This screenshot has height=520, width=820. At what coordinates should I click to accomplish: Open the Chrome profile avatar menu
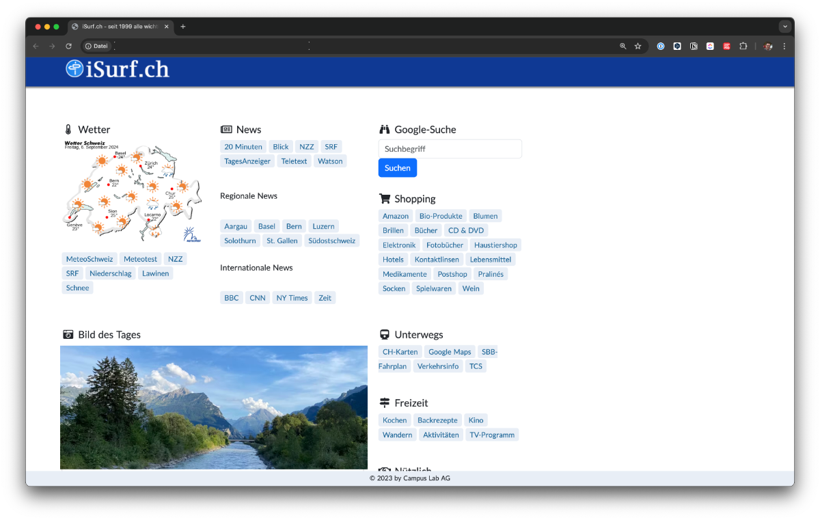click(x=768, y=46)
